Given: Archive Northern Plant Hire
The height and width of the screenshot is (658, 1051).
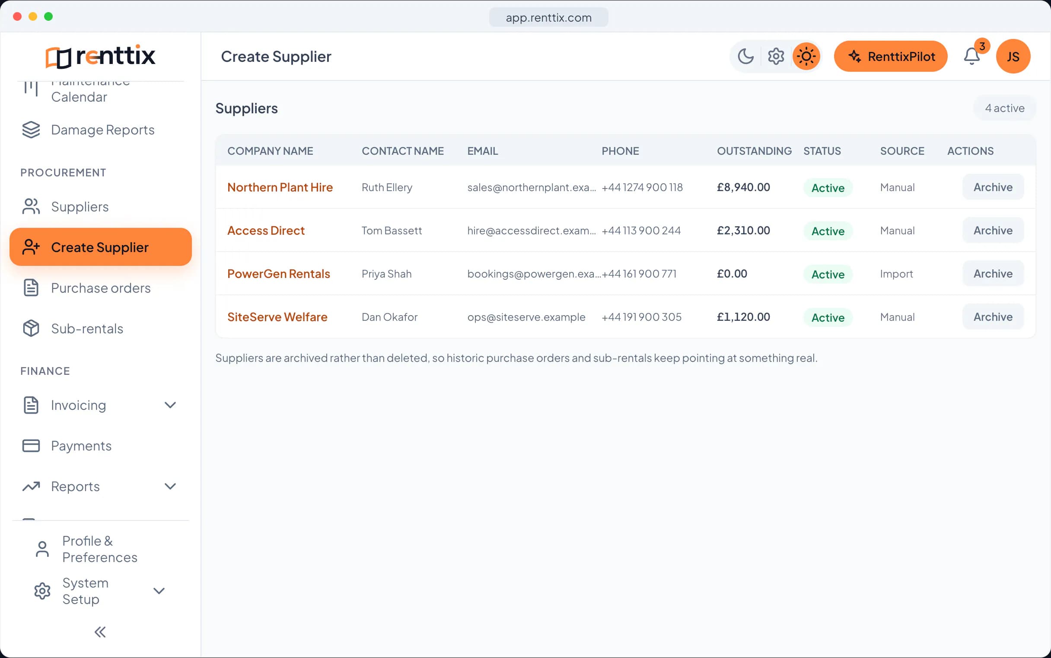Looking at the screenshot, I should click(993, 187).
